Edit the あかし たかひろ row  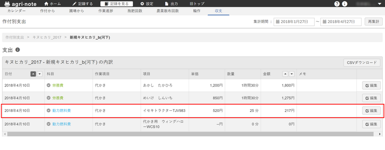point(372,85)
